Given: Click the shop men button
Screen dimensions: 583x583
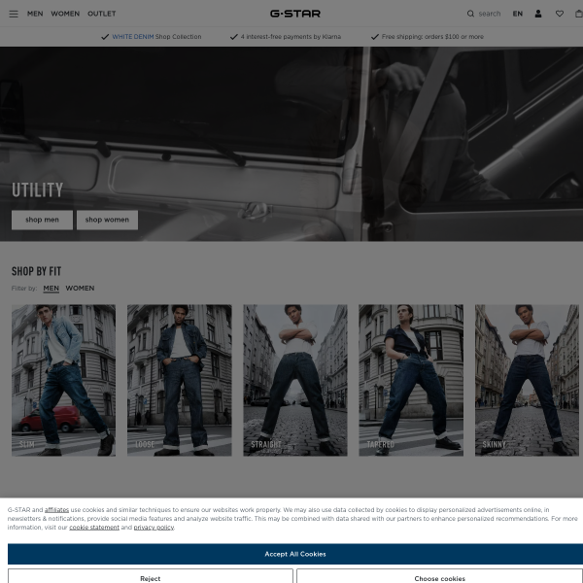Looking at the screenshot, I should (42, 220).
